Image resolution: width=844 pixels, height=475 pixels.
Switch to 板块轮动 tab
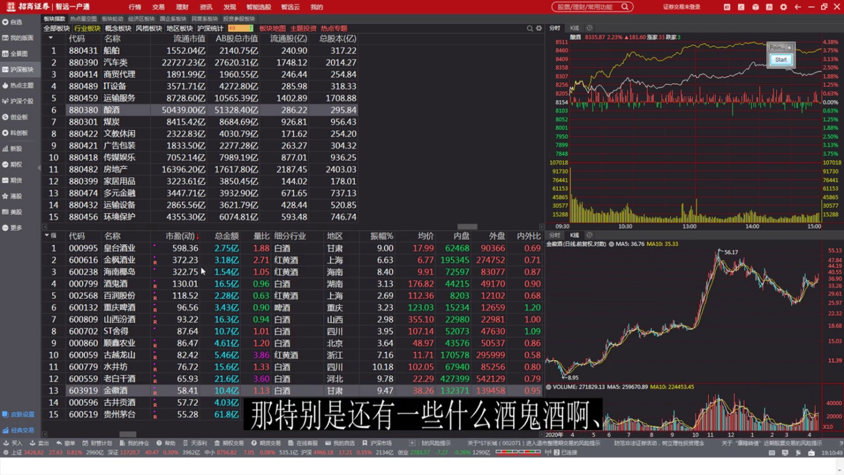click(x=113, y=19)
